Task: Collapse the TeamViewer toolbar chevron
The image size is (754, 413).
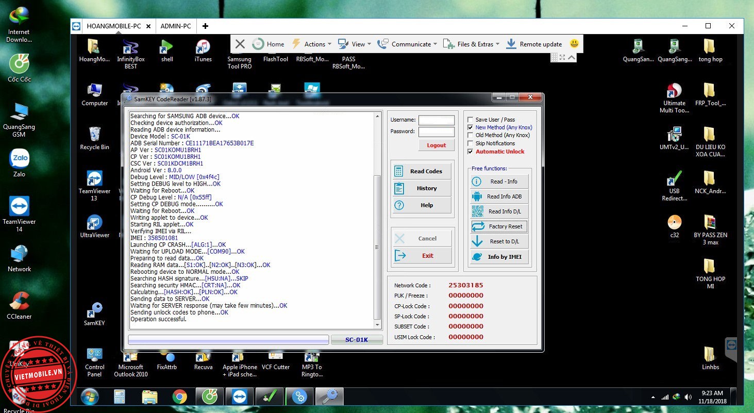Action: point(571,57)
